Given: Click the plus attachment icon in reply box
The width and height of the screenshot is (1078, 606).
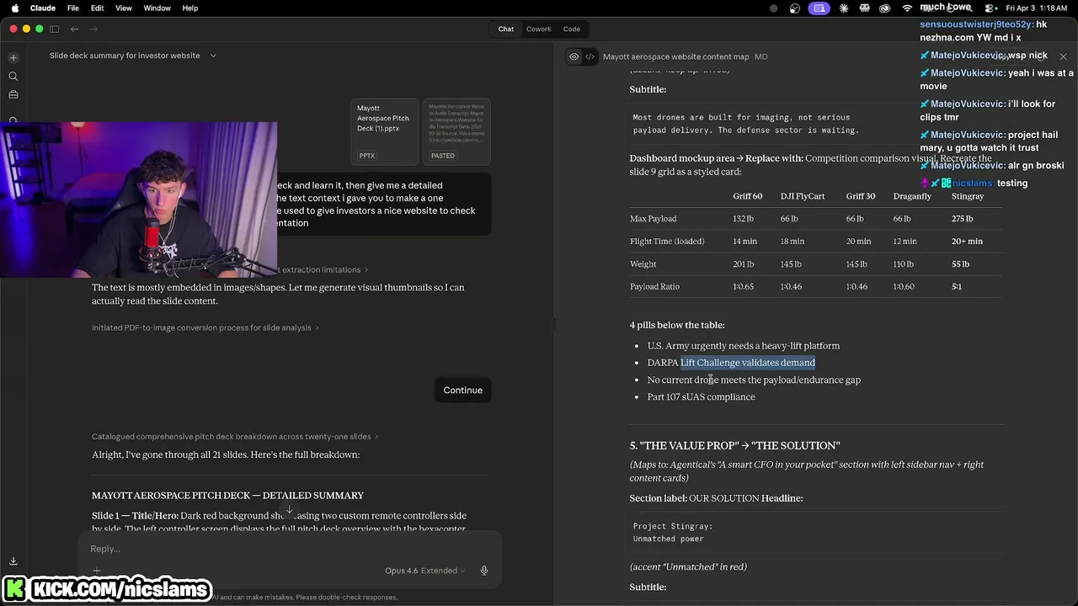Looking at the screenshot, I should 97,571.
